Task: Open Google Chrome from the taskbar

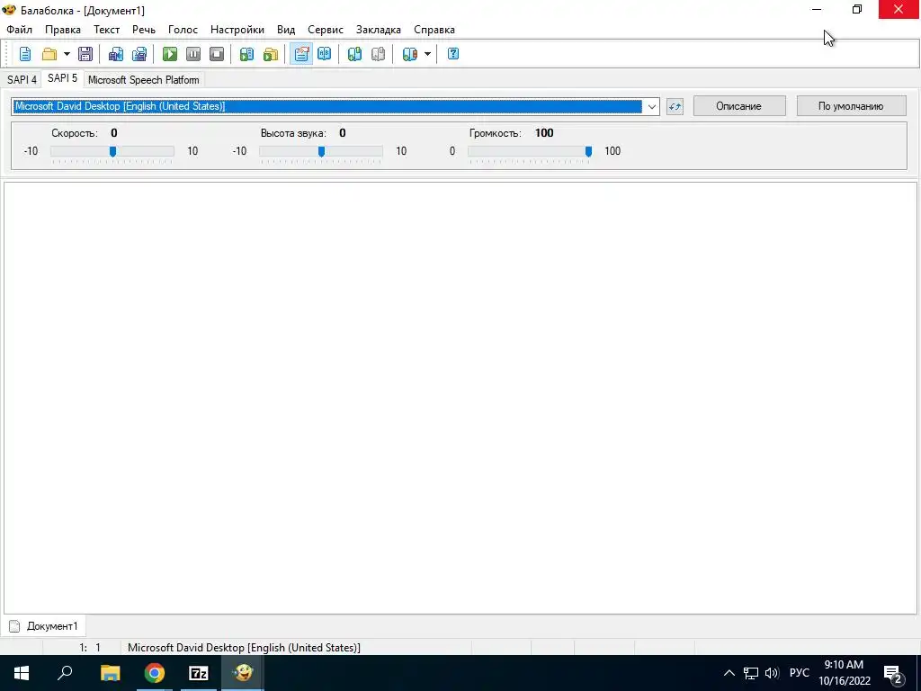Action: (x=155, y=673)
